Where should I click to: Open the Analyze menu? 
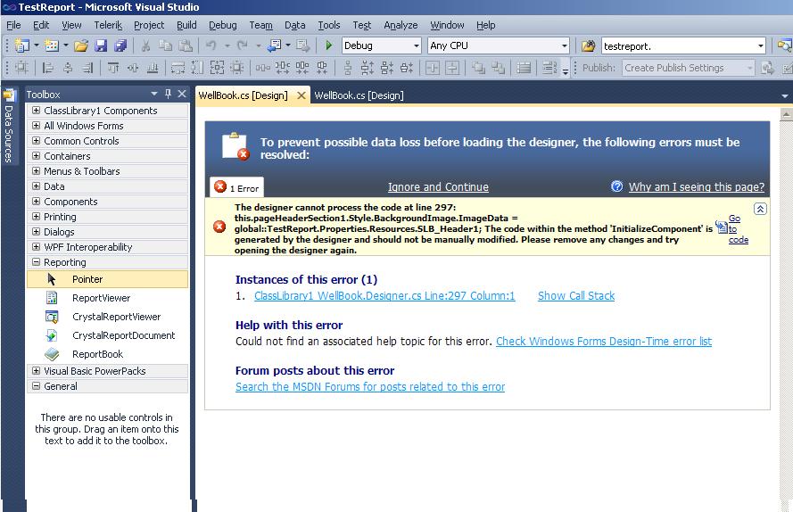point(401,25)
